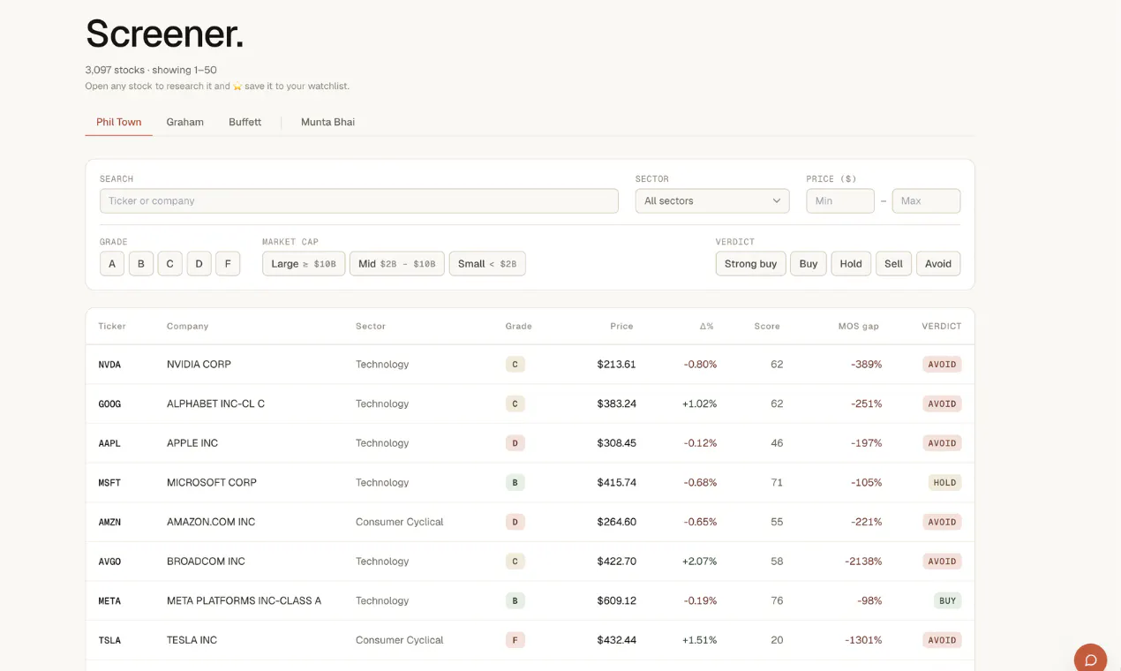Open the GOOG ticker row
The height and width of the screenshot is (671, 1121).
pos(530,403)
